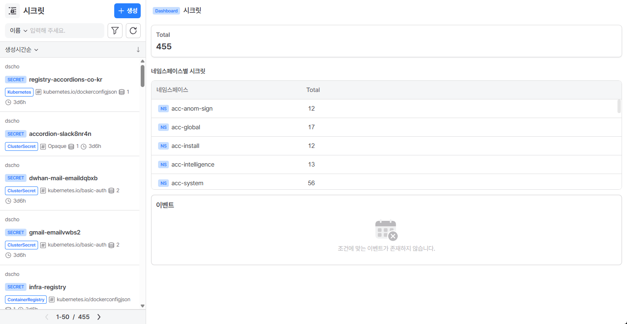Click the empty events calendar icon
The width and height of the screenshot is (627, 324).
coord(386,230)
